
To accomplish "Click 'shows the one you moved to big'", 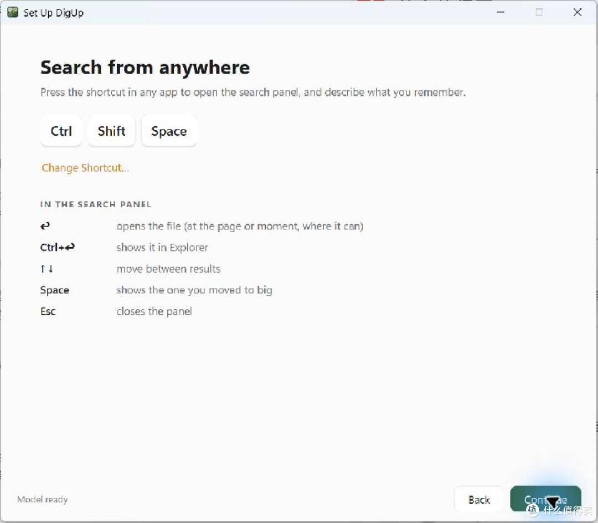I will pos(194,290).
